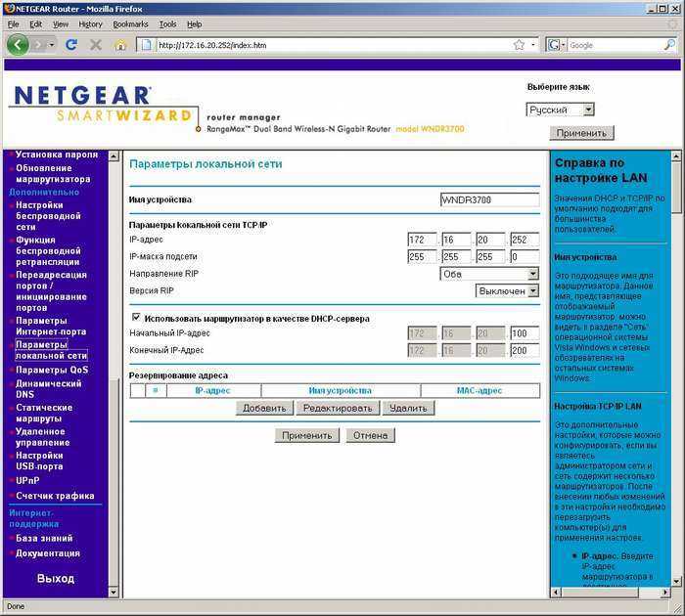Open Переадресация портов link
Image resolution: width=685 pixels, height=616 pixels.
click(x=51, y=291)
